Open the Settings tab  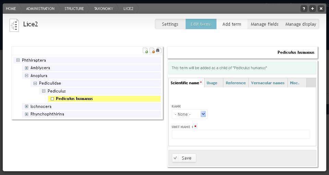[170, 24]
